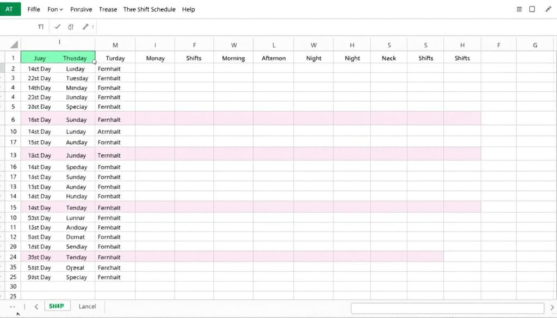Click the Hunday cell
Screen dimensions: 557x318
76,196
